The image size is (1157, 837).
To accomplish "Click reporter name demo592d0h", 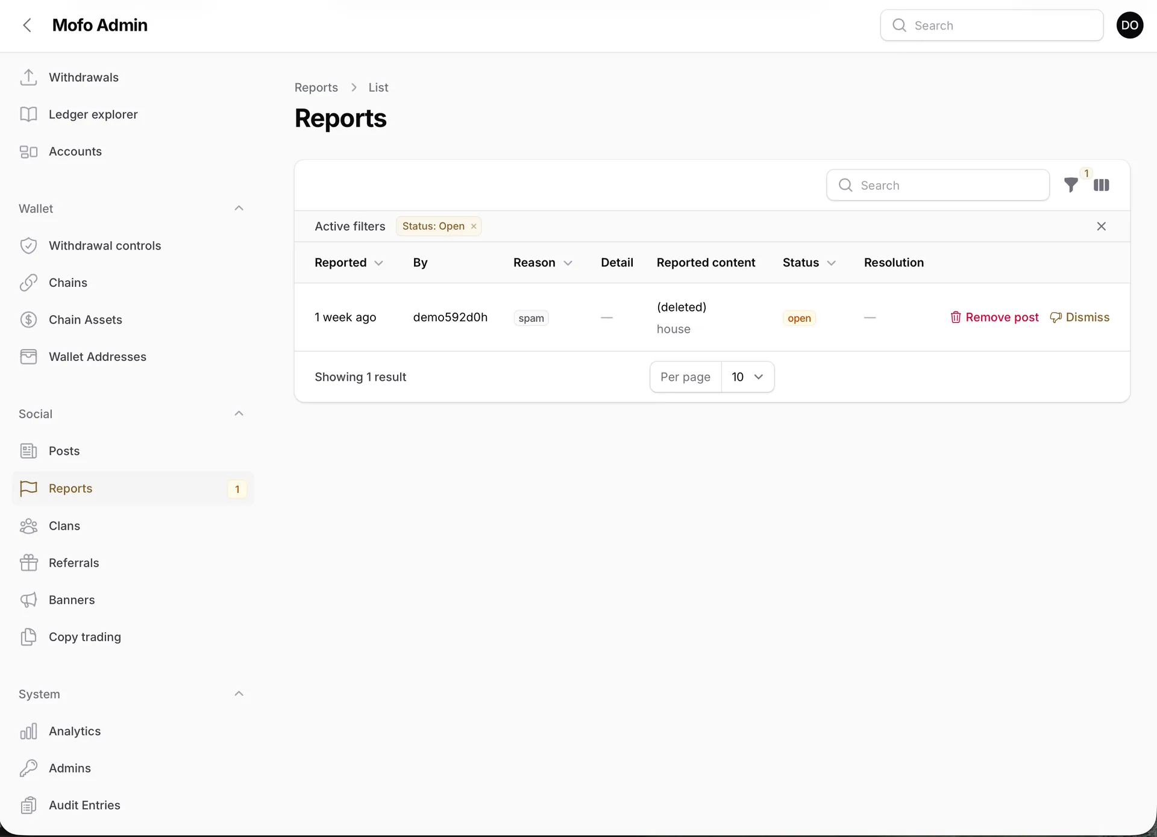I will [x=450, y=318].
